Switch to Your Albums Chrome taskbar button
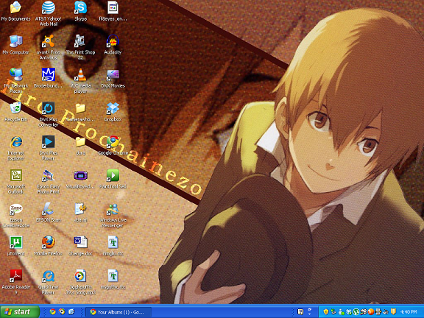424x318 pixels. [x=119, y=312]
